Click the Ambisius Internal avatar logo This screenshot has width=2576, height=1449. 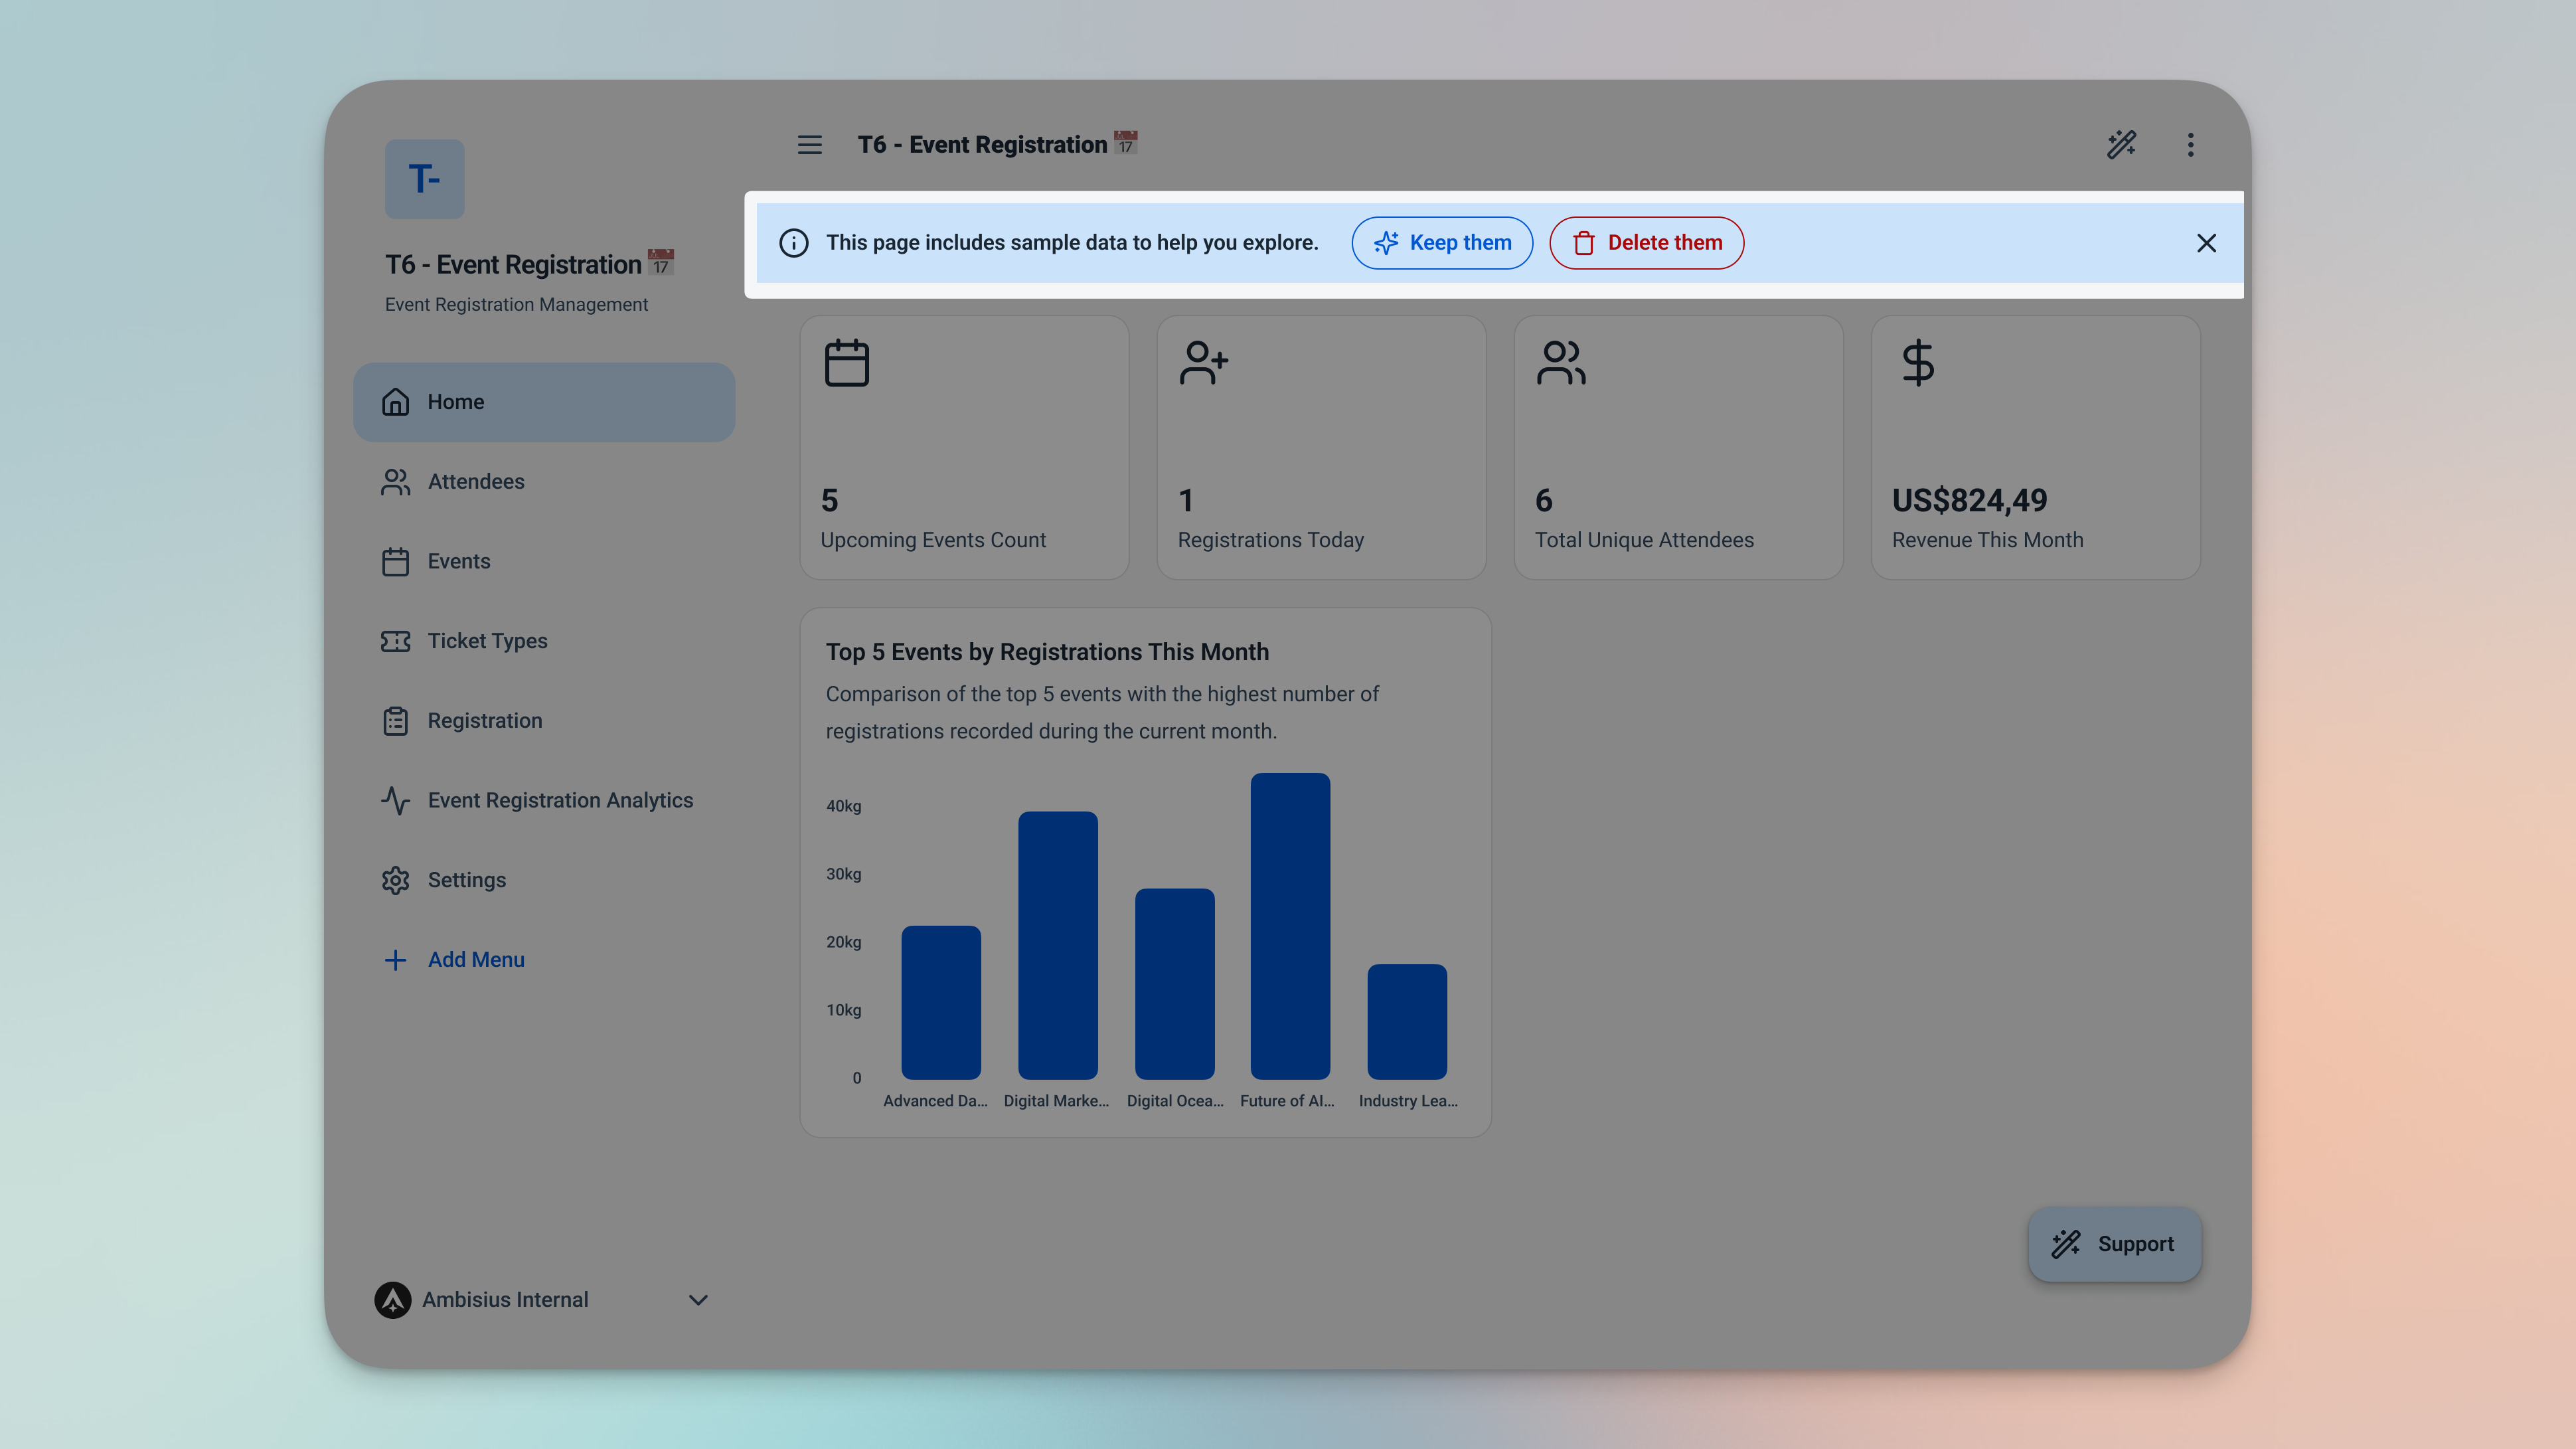tap(393, 1299)
